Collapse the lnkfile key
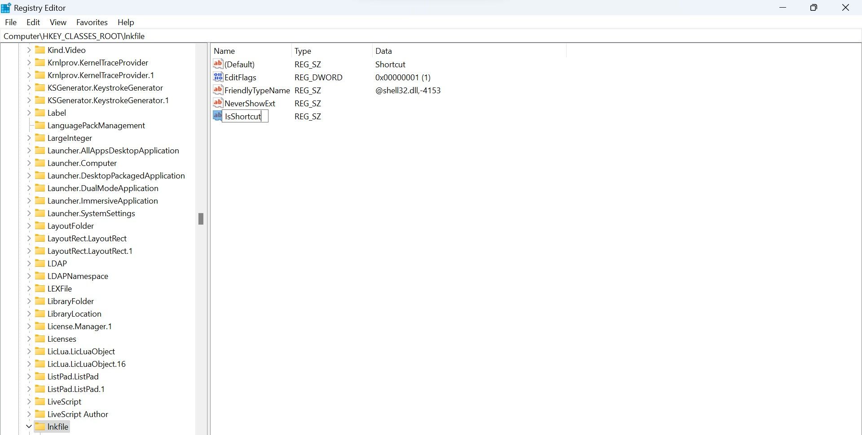Viewport: 862px width, 435px height. [29, 426]
